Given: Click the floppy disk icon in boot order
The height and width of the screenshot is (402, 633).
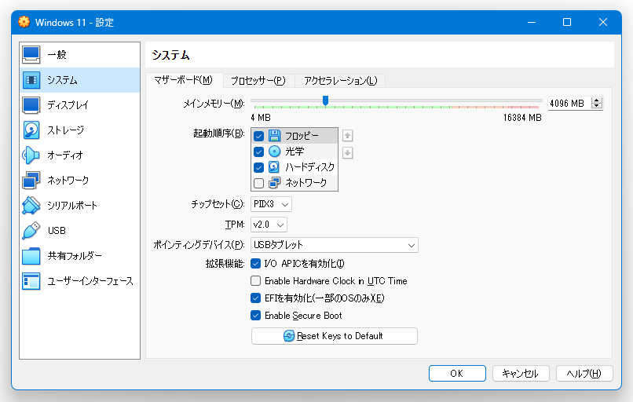Looking at the screenshot, I should pos(275,136).
